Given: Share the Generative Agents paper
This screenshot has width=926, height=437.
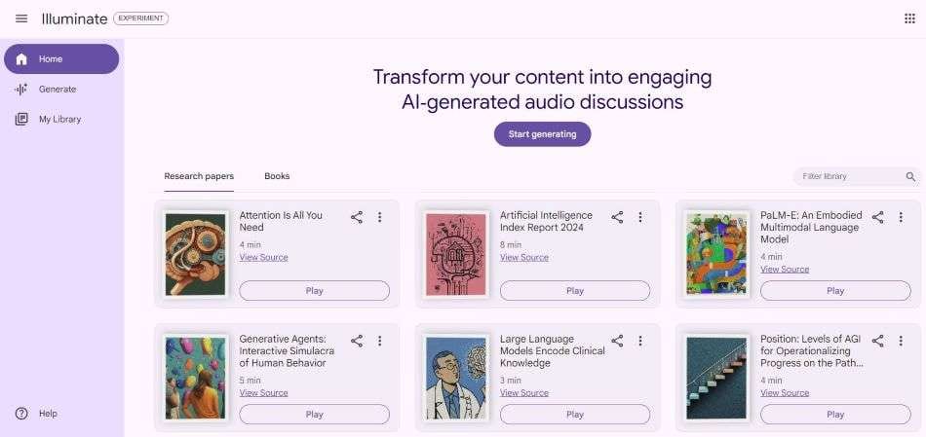Looking at the screenshot, I should [357, 341].
